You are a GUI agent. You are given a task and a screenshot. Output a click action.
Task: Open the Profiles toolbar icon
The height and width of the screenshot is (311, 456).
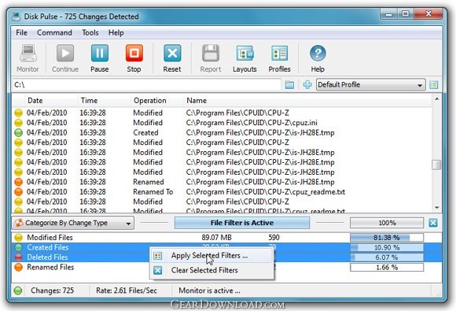click(x=279, y=53)
